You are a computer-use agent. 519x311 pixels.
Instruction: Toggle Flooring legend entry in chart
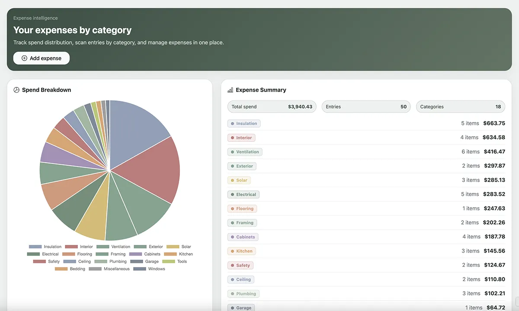click(77, 254)
